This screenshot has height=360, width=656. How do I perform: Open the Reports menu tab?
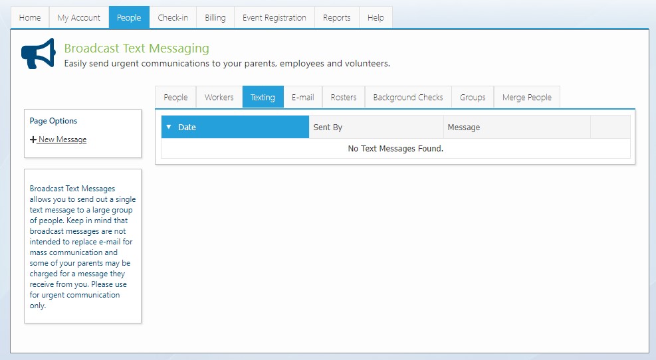click(336, 17)
